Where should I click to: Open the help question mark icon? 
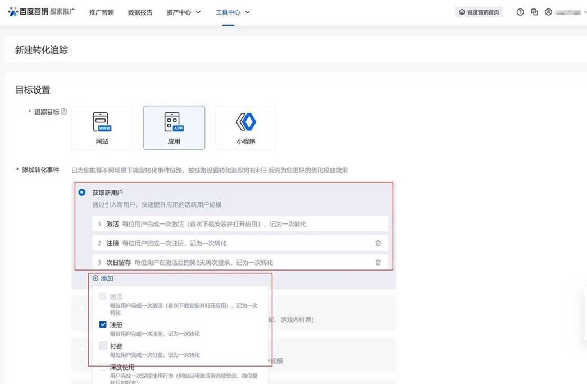click(520, 12)
